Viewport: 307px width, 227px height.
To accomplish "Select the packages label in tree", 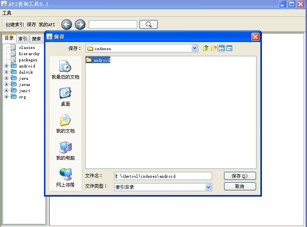I will click(28, 60).
